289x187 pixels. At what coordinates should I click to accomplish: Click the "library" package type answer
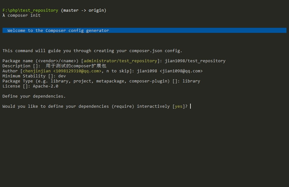[191, 81]
